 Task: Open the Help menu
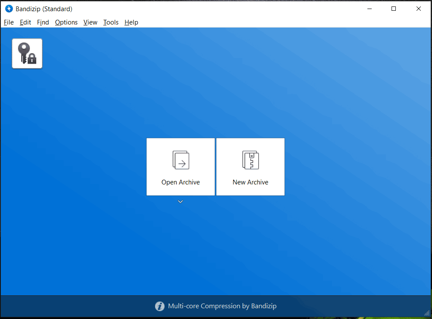pyautogui.click(x=131, y=22)
